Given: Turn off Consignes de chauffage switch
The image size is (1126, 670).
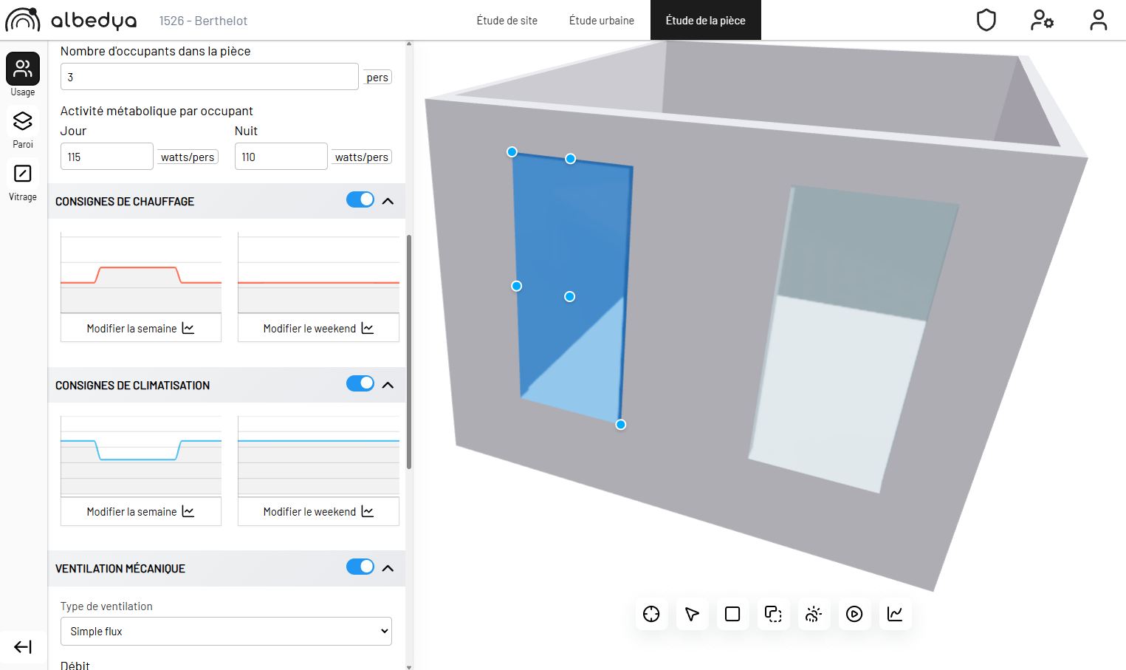Looking at the screenshot, I should [x=360, y=199].
